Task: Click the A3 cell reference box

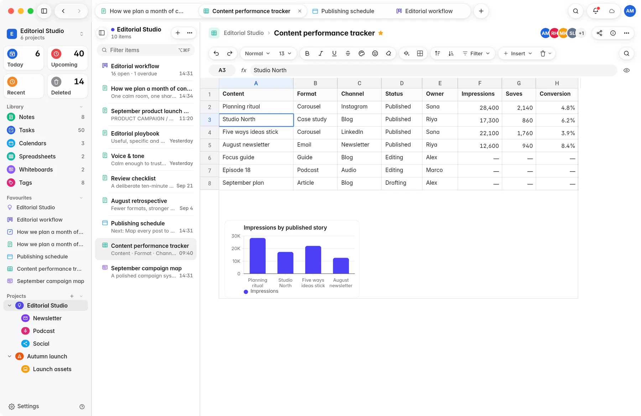Action: pyautogui.click(x=222, y=70)
